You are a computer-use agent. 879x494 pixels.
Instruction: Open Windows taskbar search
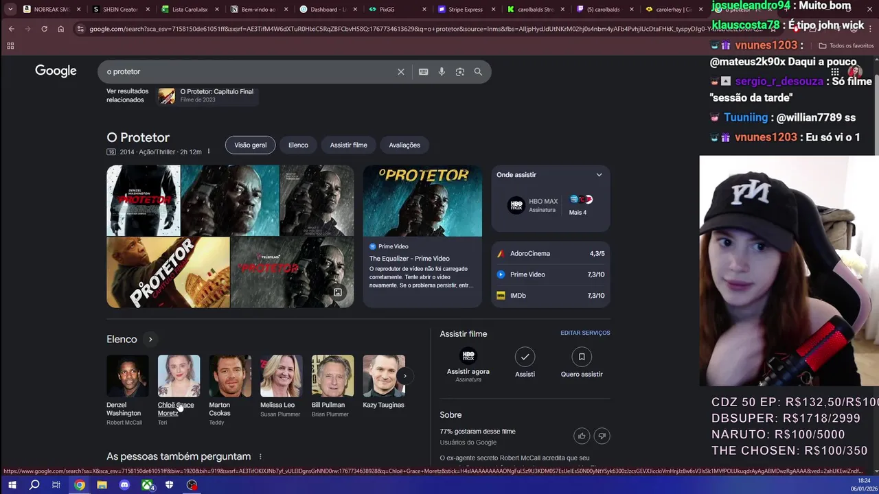click(x=34, y=485)
